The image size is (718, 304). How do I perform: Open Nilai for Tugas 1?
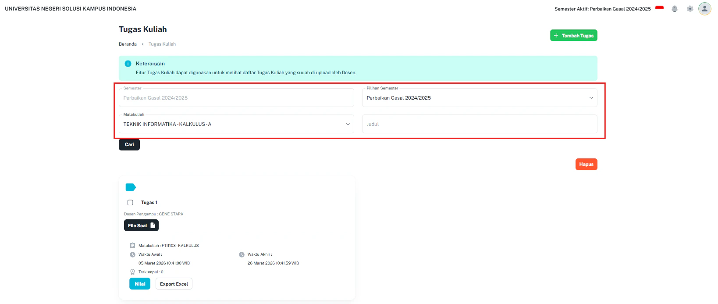140,284
